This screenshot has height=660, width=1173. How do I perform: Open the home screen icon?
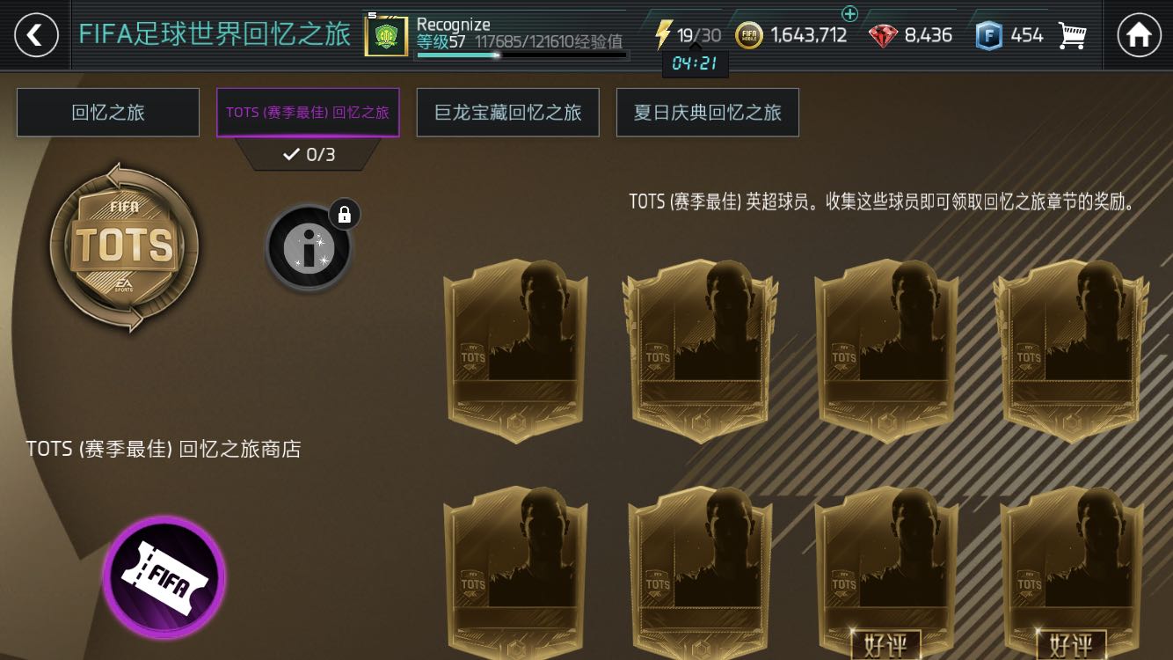point(1139,35)
